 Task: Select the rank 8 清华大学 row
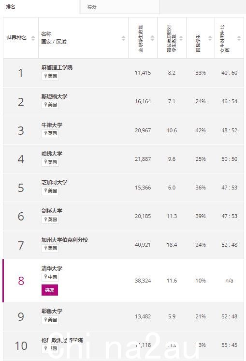pyautogui.click(x=123, y=281)
